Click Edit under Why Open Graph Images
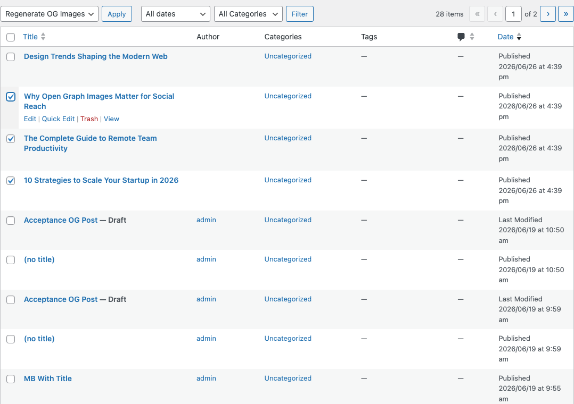Image resolution: width=574 pixels, height=404 pixels. click(x=30, y=119)
